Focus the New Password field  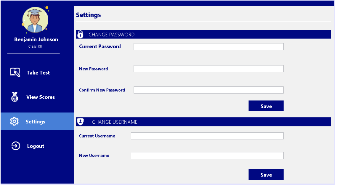coord(208,69)
